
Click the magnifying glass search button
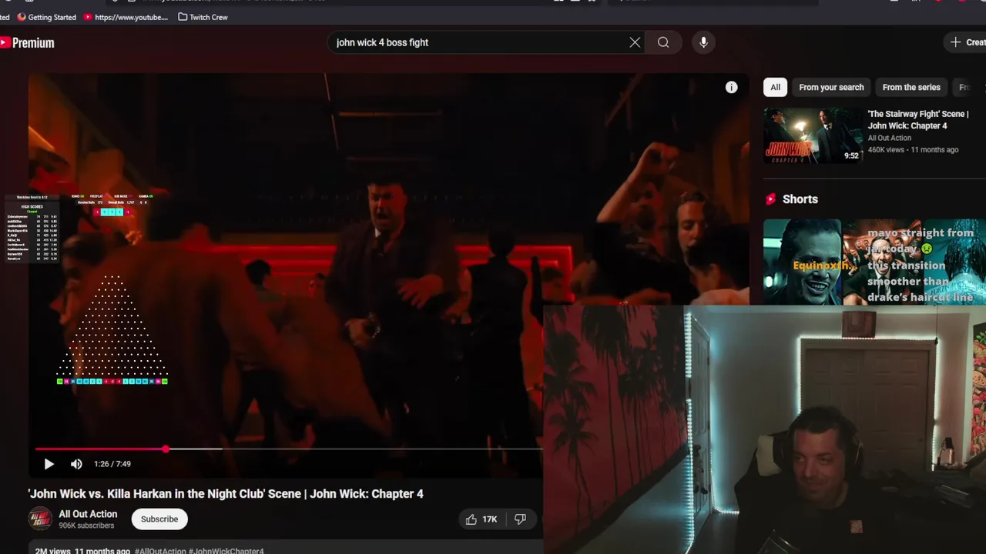pos(663,42)
